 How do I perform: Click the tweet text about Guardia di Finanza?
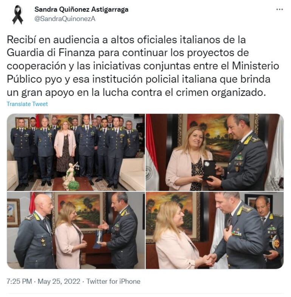143,66
